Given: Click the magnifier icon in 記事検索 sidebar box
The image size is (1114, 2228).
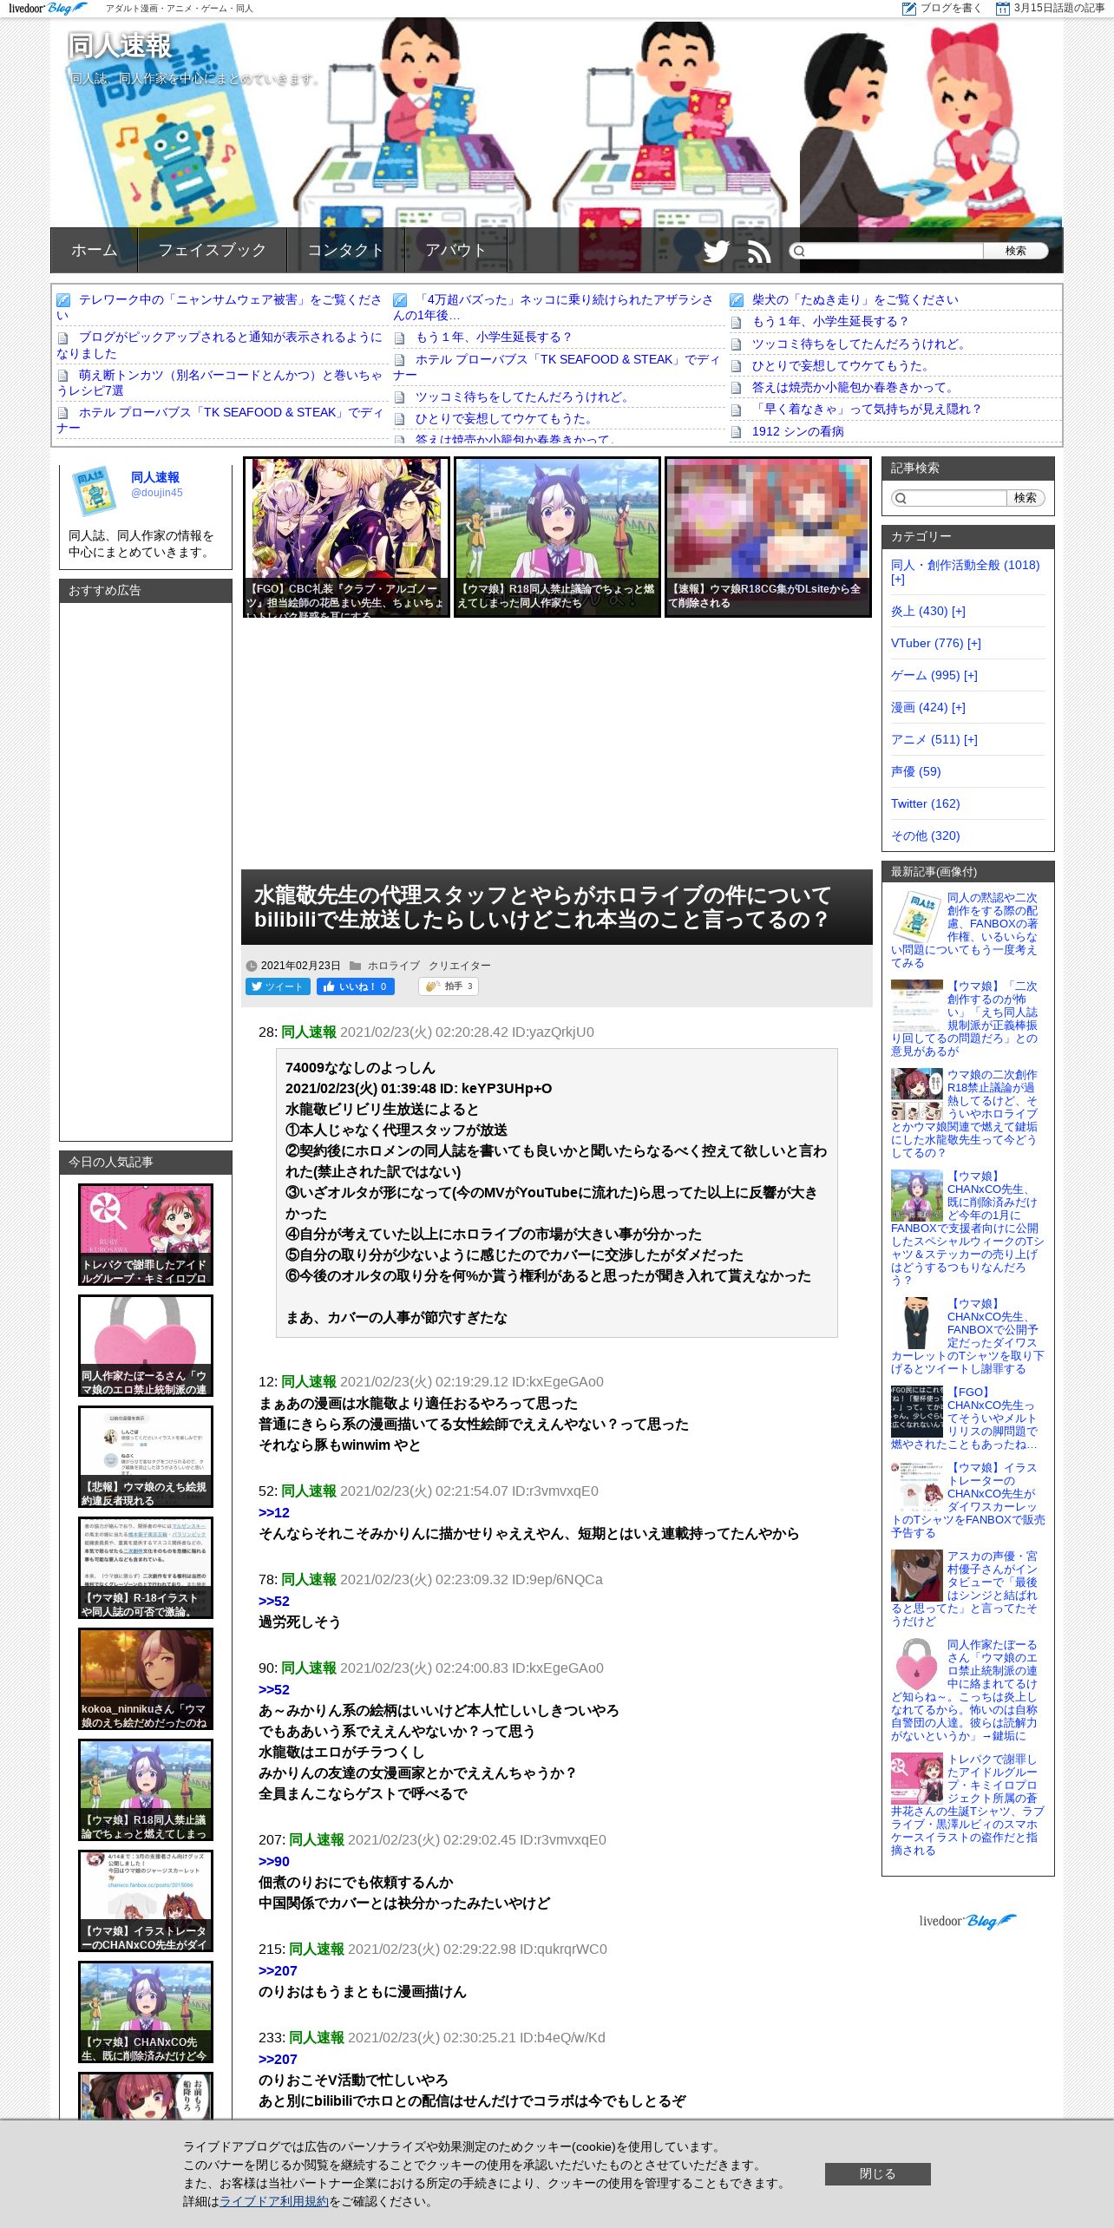Looking at the screenshot, I should coord(901,498).
